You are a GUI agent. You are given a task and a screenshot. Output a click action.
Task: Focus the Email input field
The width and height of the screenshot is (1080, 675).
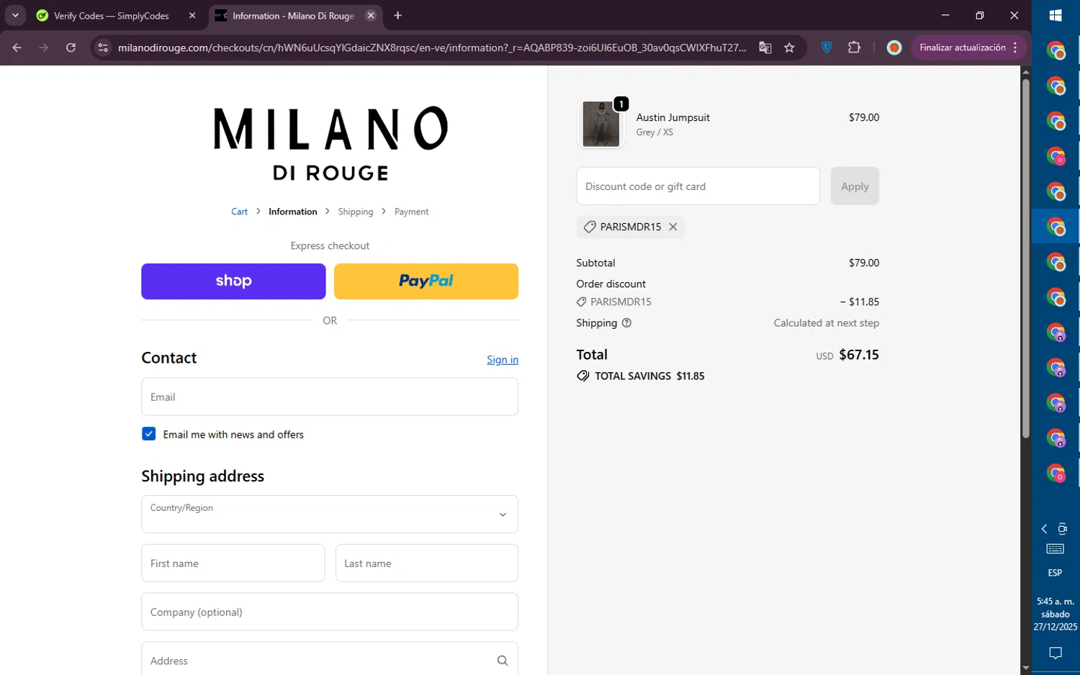(x=330, y=397)
